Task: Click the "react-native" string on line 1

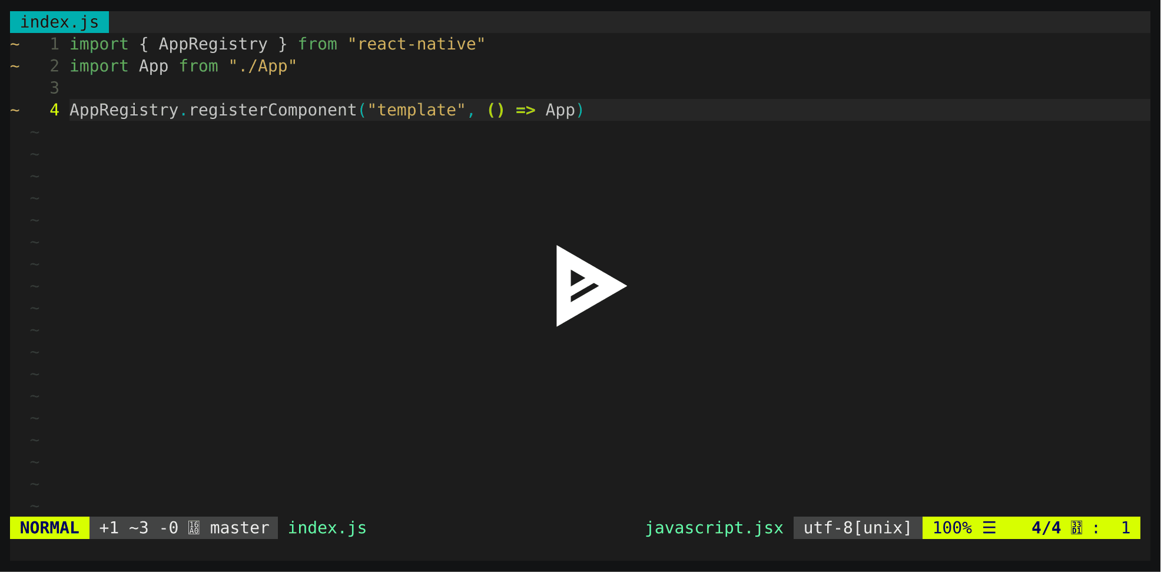Action: (416, 44)
